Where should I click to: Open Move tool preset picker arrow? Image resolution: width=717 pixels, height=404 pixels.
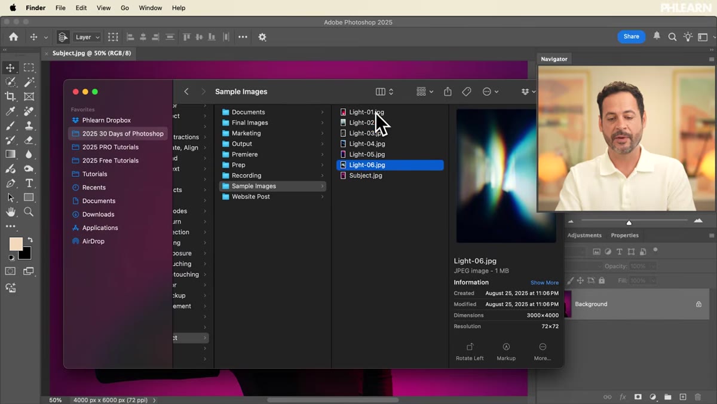[45, 37]
